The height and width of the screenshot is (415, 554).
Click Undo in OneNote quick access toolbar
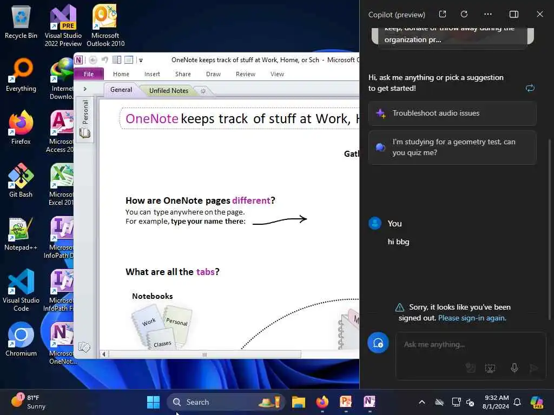click(x=104, y=60)
